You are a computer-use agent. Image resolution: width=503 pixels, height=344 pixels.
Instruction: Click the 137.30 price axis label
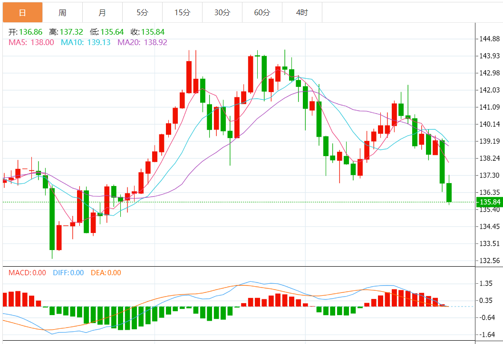[x=490, y=175]
